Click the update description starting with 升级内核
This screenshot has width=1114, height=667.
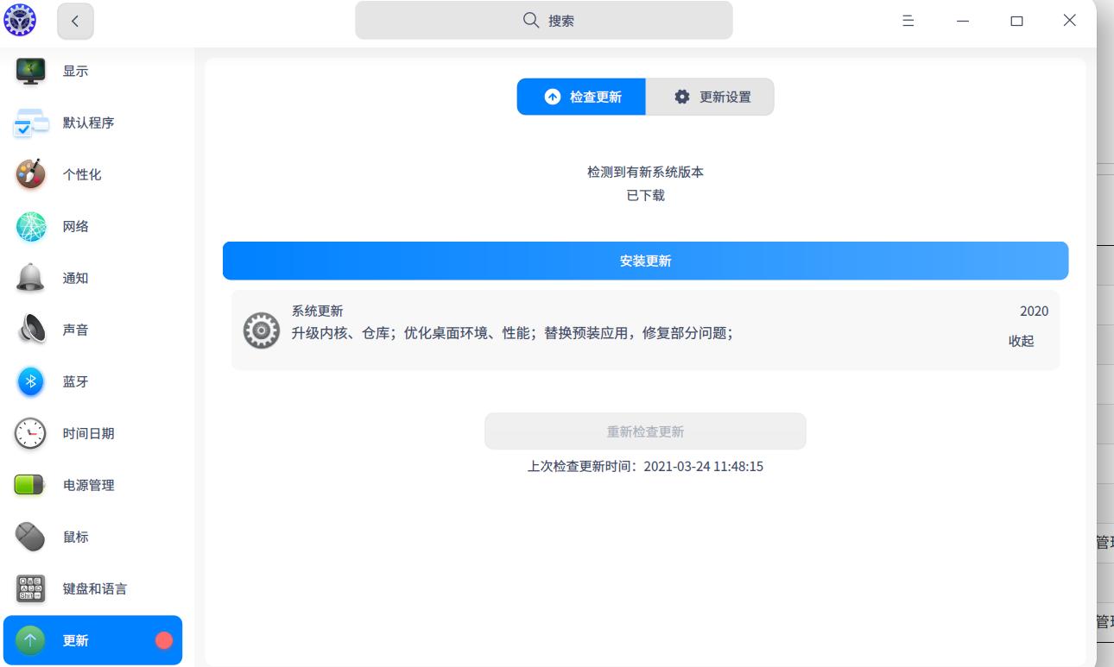coord(513,333)
